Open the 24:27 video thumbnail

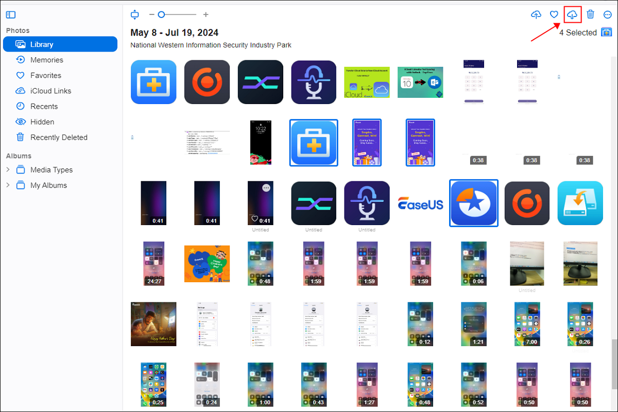pos(153,264)
